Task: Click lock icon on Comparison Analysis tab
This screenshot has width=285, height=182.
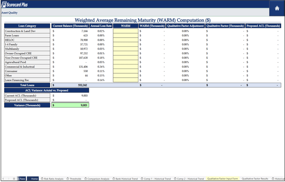Action: [86, 179]
